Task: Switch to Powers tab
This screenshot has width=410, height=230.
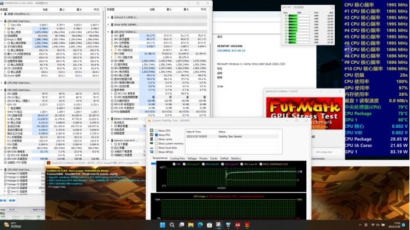Action: [203, 158]
